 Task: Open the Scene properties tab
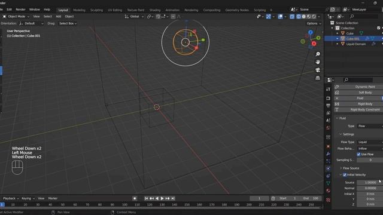click(328, 121)
